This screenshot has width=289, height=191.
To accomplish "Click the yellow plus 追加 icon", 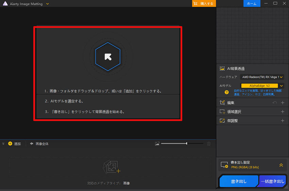I will 10,144.
